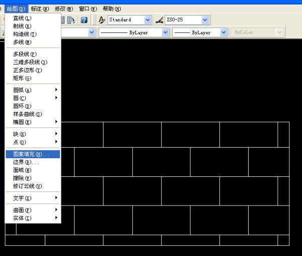Viewport: 302px width, 256px height.
Task: Open the Standard text style dropdown
Action: [147, 20]
